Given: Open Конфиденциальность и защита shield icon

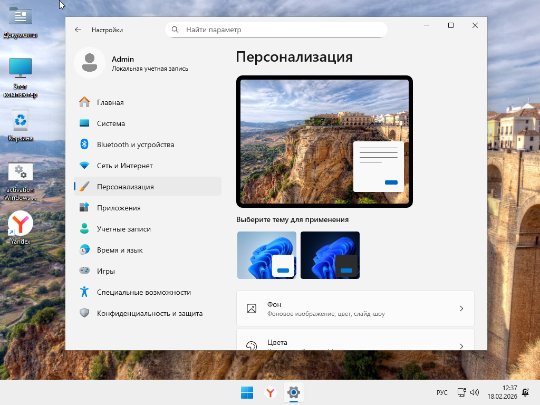Looking at the screenshot, I should point(84,313).
